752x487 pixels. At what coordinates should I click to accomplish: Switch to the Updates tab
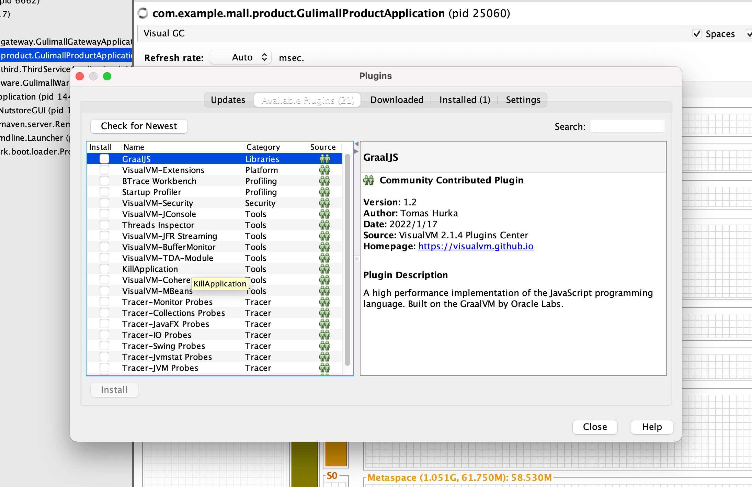pyautogui.click(x=228, y=100)
